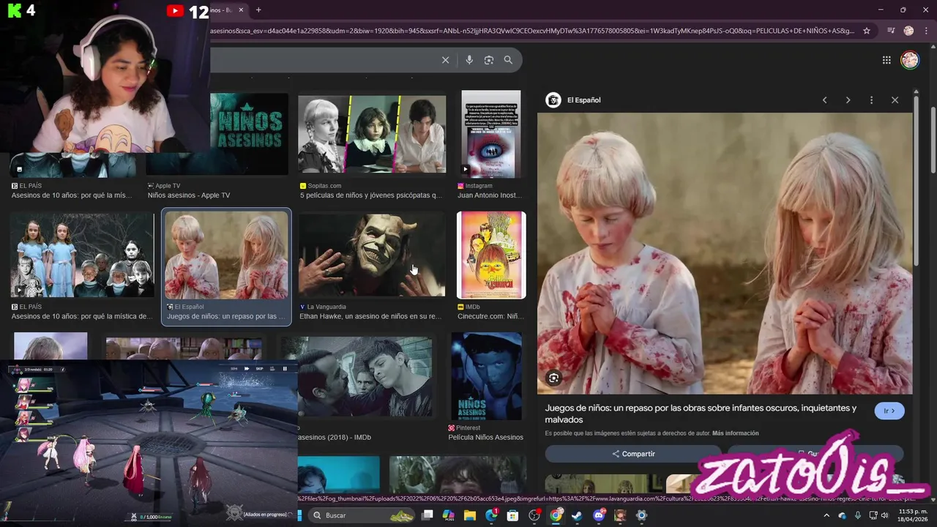The height and width of the screenshot is (527, 937).
Task: Select the Pinterest Niños Asesinos poster thumbnail
Action: click(486, 376)
